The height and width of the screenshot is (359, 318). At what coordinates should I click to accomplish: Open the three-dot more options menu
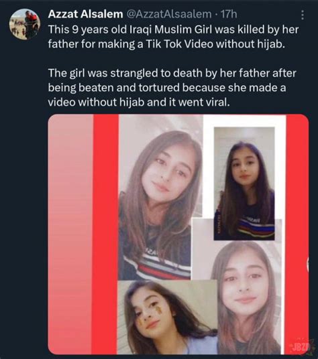303,15
